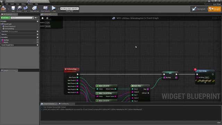The height and width of the screenshot is (125, 222).
Task: Open the Debug menu
Action: 24,4
